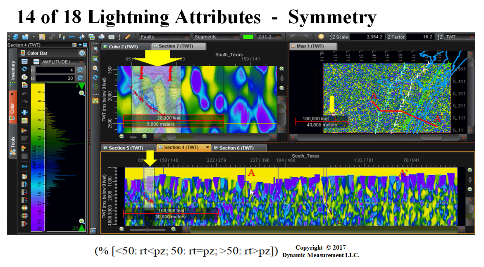Click the cube volume icon in top toolbar
The image size is (484, 267).
tap(15, 37)
